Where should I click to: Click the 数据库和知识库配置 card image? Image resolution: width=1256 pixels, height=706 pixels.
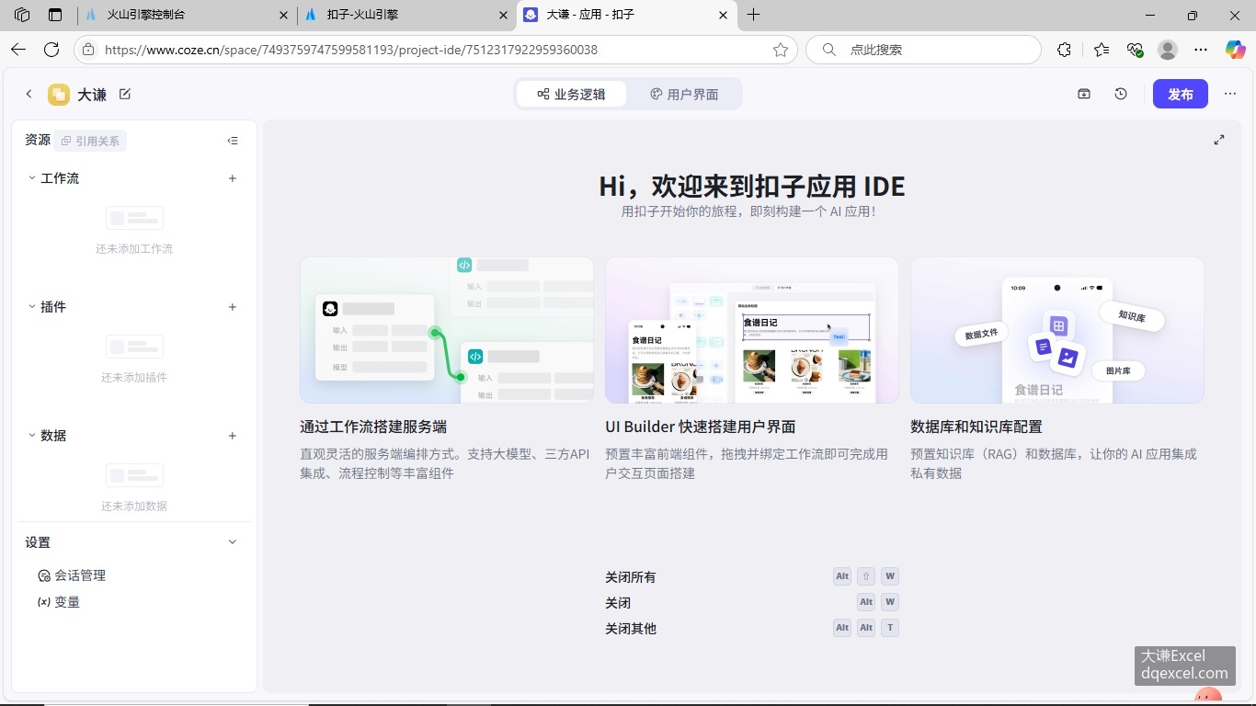click(x=1057, y=330)
